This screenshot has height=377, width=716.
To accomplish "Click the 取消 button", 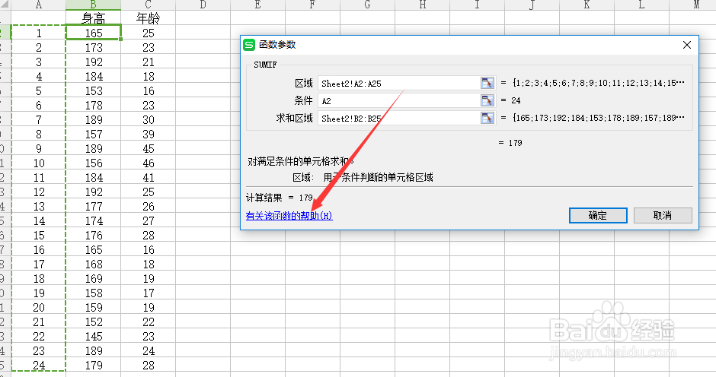I will [x=663, y=215].
